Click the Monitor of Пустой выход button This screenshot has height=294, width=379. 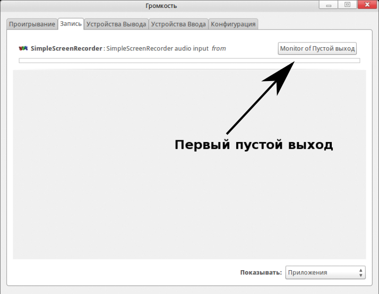(x=317, y=49)
